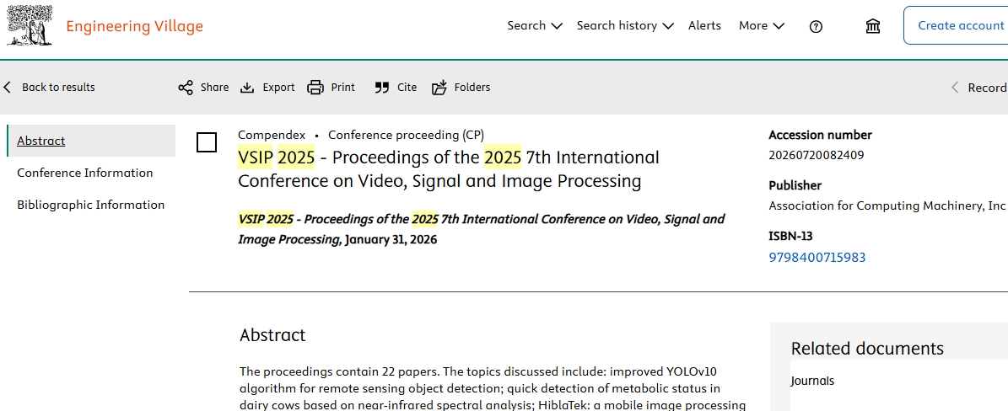Click the Create account button
1008x411 pixels.
click(960, 25)
